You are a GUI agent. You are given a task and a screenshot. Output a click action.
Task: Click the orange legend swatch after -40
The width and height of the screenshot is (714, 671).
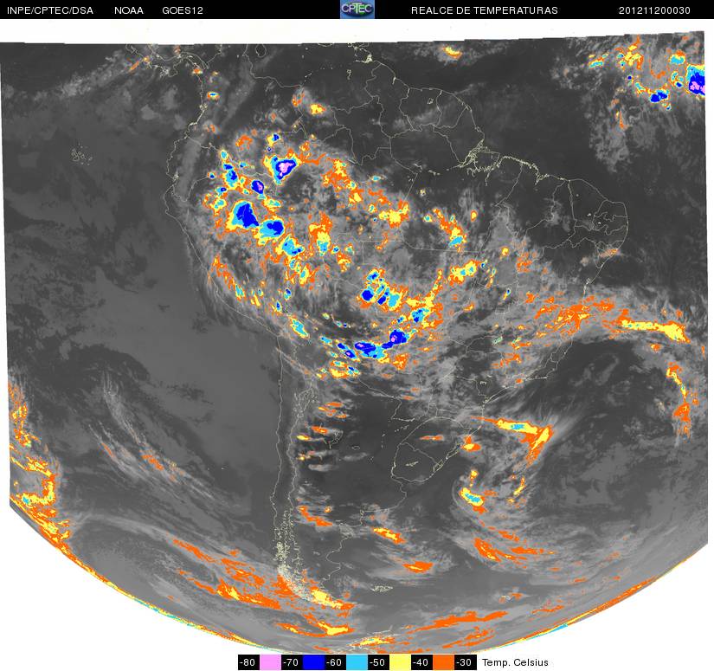(x=443, y=662)
